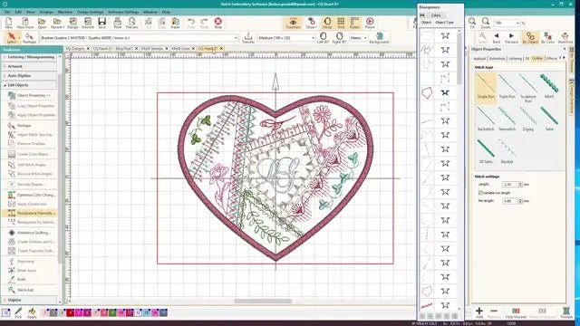Viewport: 580px width, 326px height.
Task: Rotate design Left 45 degrees
Action: (323, 37)
